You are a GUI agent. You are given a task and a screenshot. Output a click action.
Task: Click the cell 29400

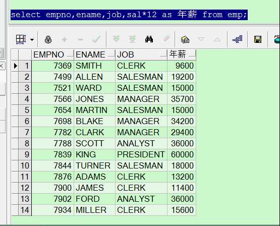click(182, 132)
